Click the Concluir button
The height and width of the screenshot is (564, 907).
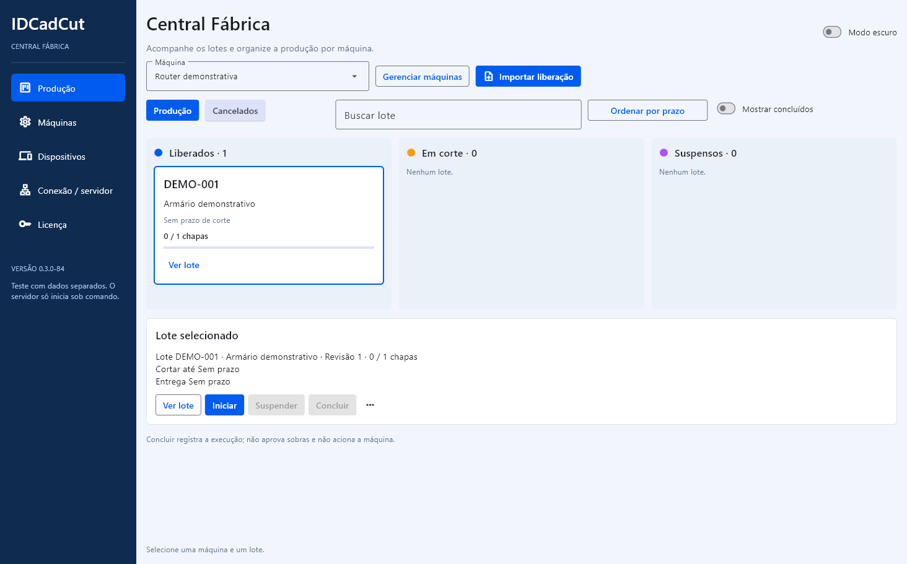(332, 405)
